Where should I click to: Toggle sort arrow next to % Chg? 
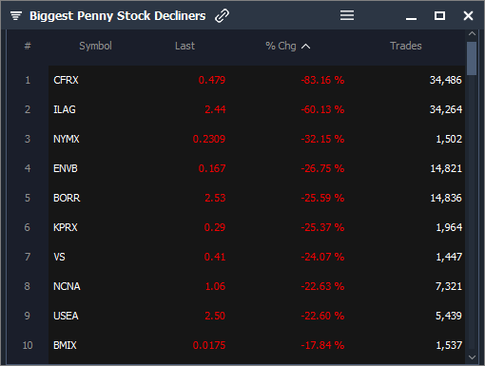pos(305,47)
